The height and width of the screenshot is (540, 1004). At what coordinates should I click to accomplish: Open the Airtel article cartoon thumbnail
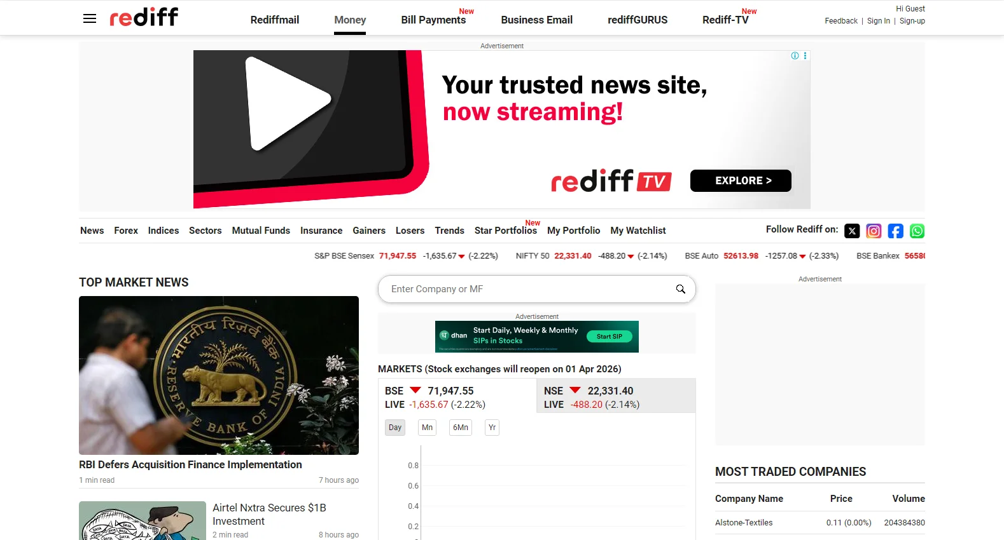pyautogui.click(x=143, y=521)
